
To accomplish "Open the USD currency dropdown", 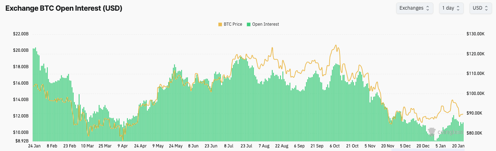I will tap(480, 8).
